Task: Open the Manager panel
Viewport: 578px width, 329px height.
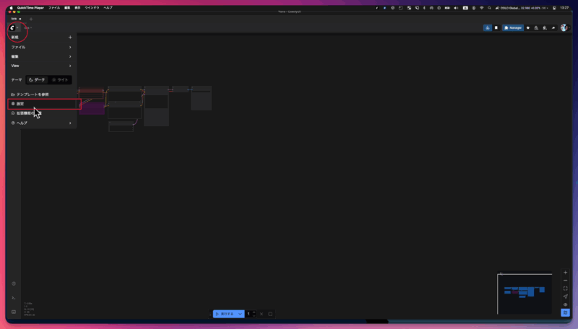Action: coord(513,27)
